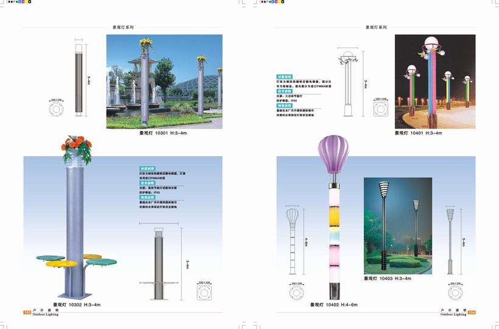Click the right page '景观灯系列' header
This screenshot has height=329, width=499.
tap(375, 27)
